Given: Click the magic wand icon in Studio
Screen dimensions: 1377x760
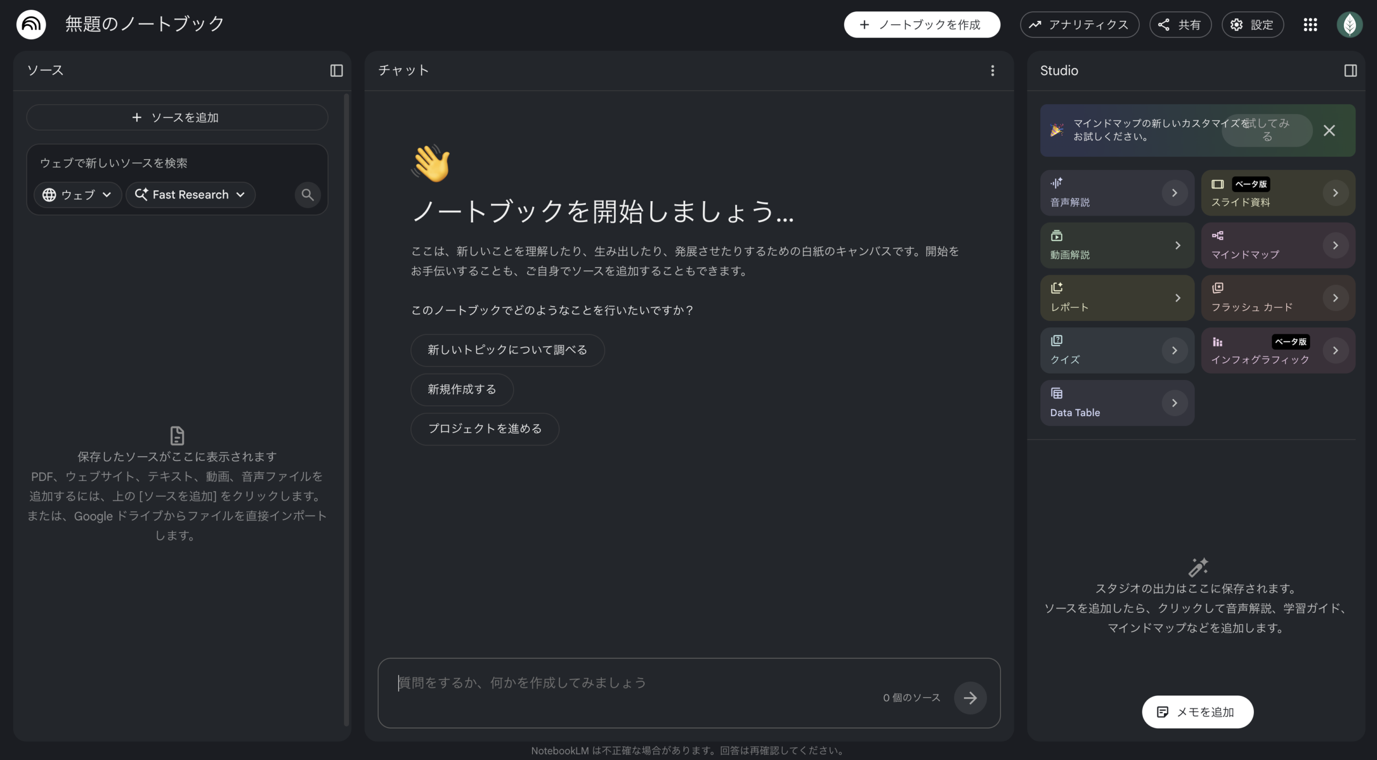Looking at the screenshot, I should tap(1197, 567).
